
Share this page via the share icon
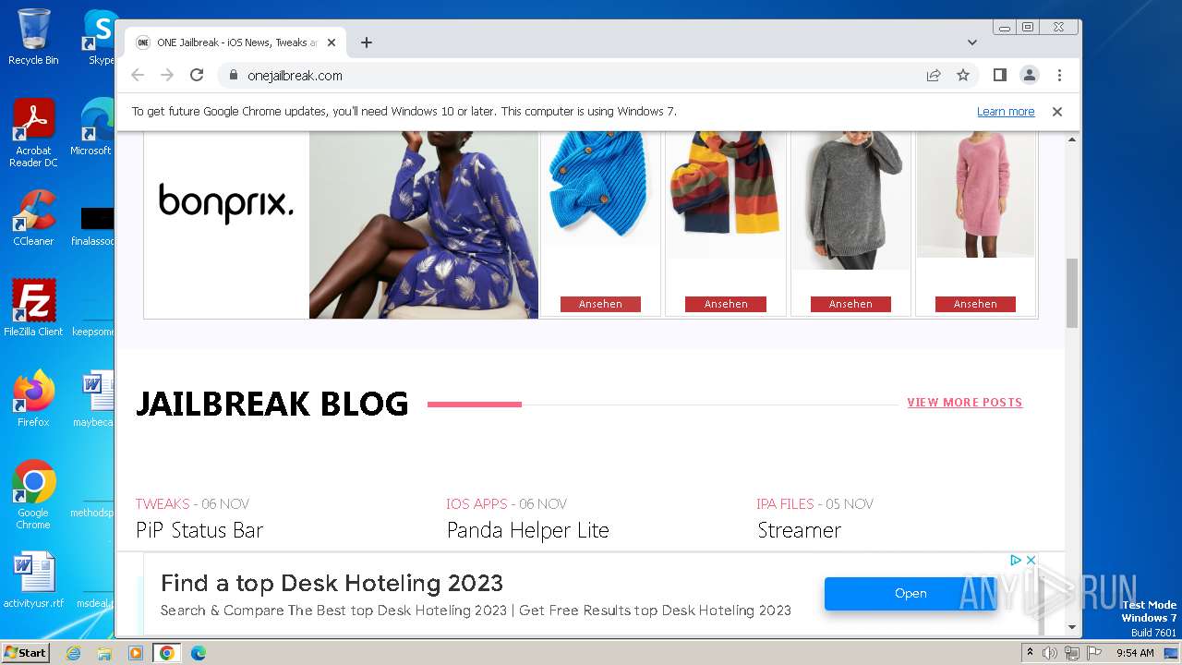(934, 76)
